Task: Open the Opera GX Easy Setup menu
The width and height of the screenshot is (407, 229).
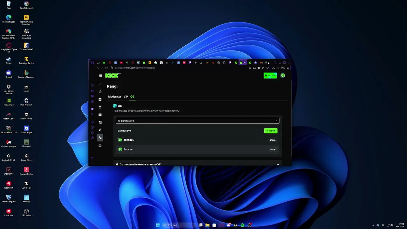Action: point(288,68)
